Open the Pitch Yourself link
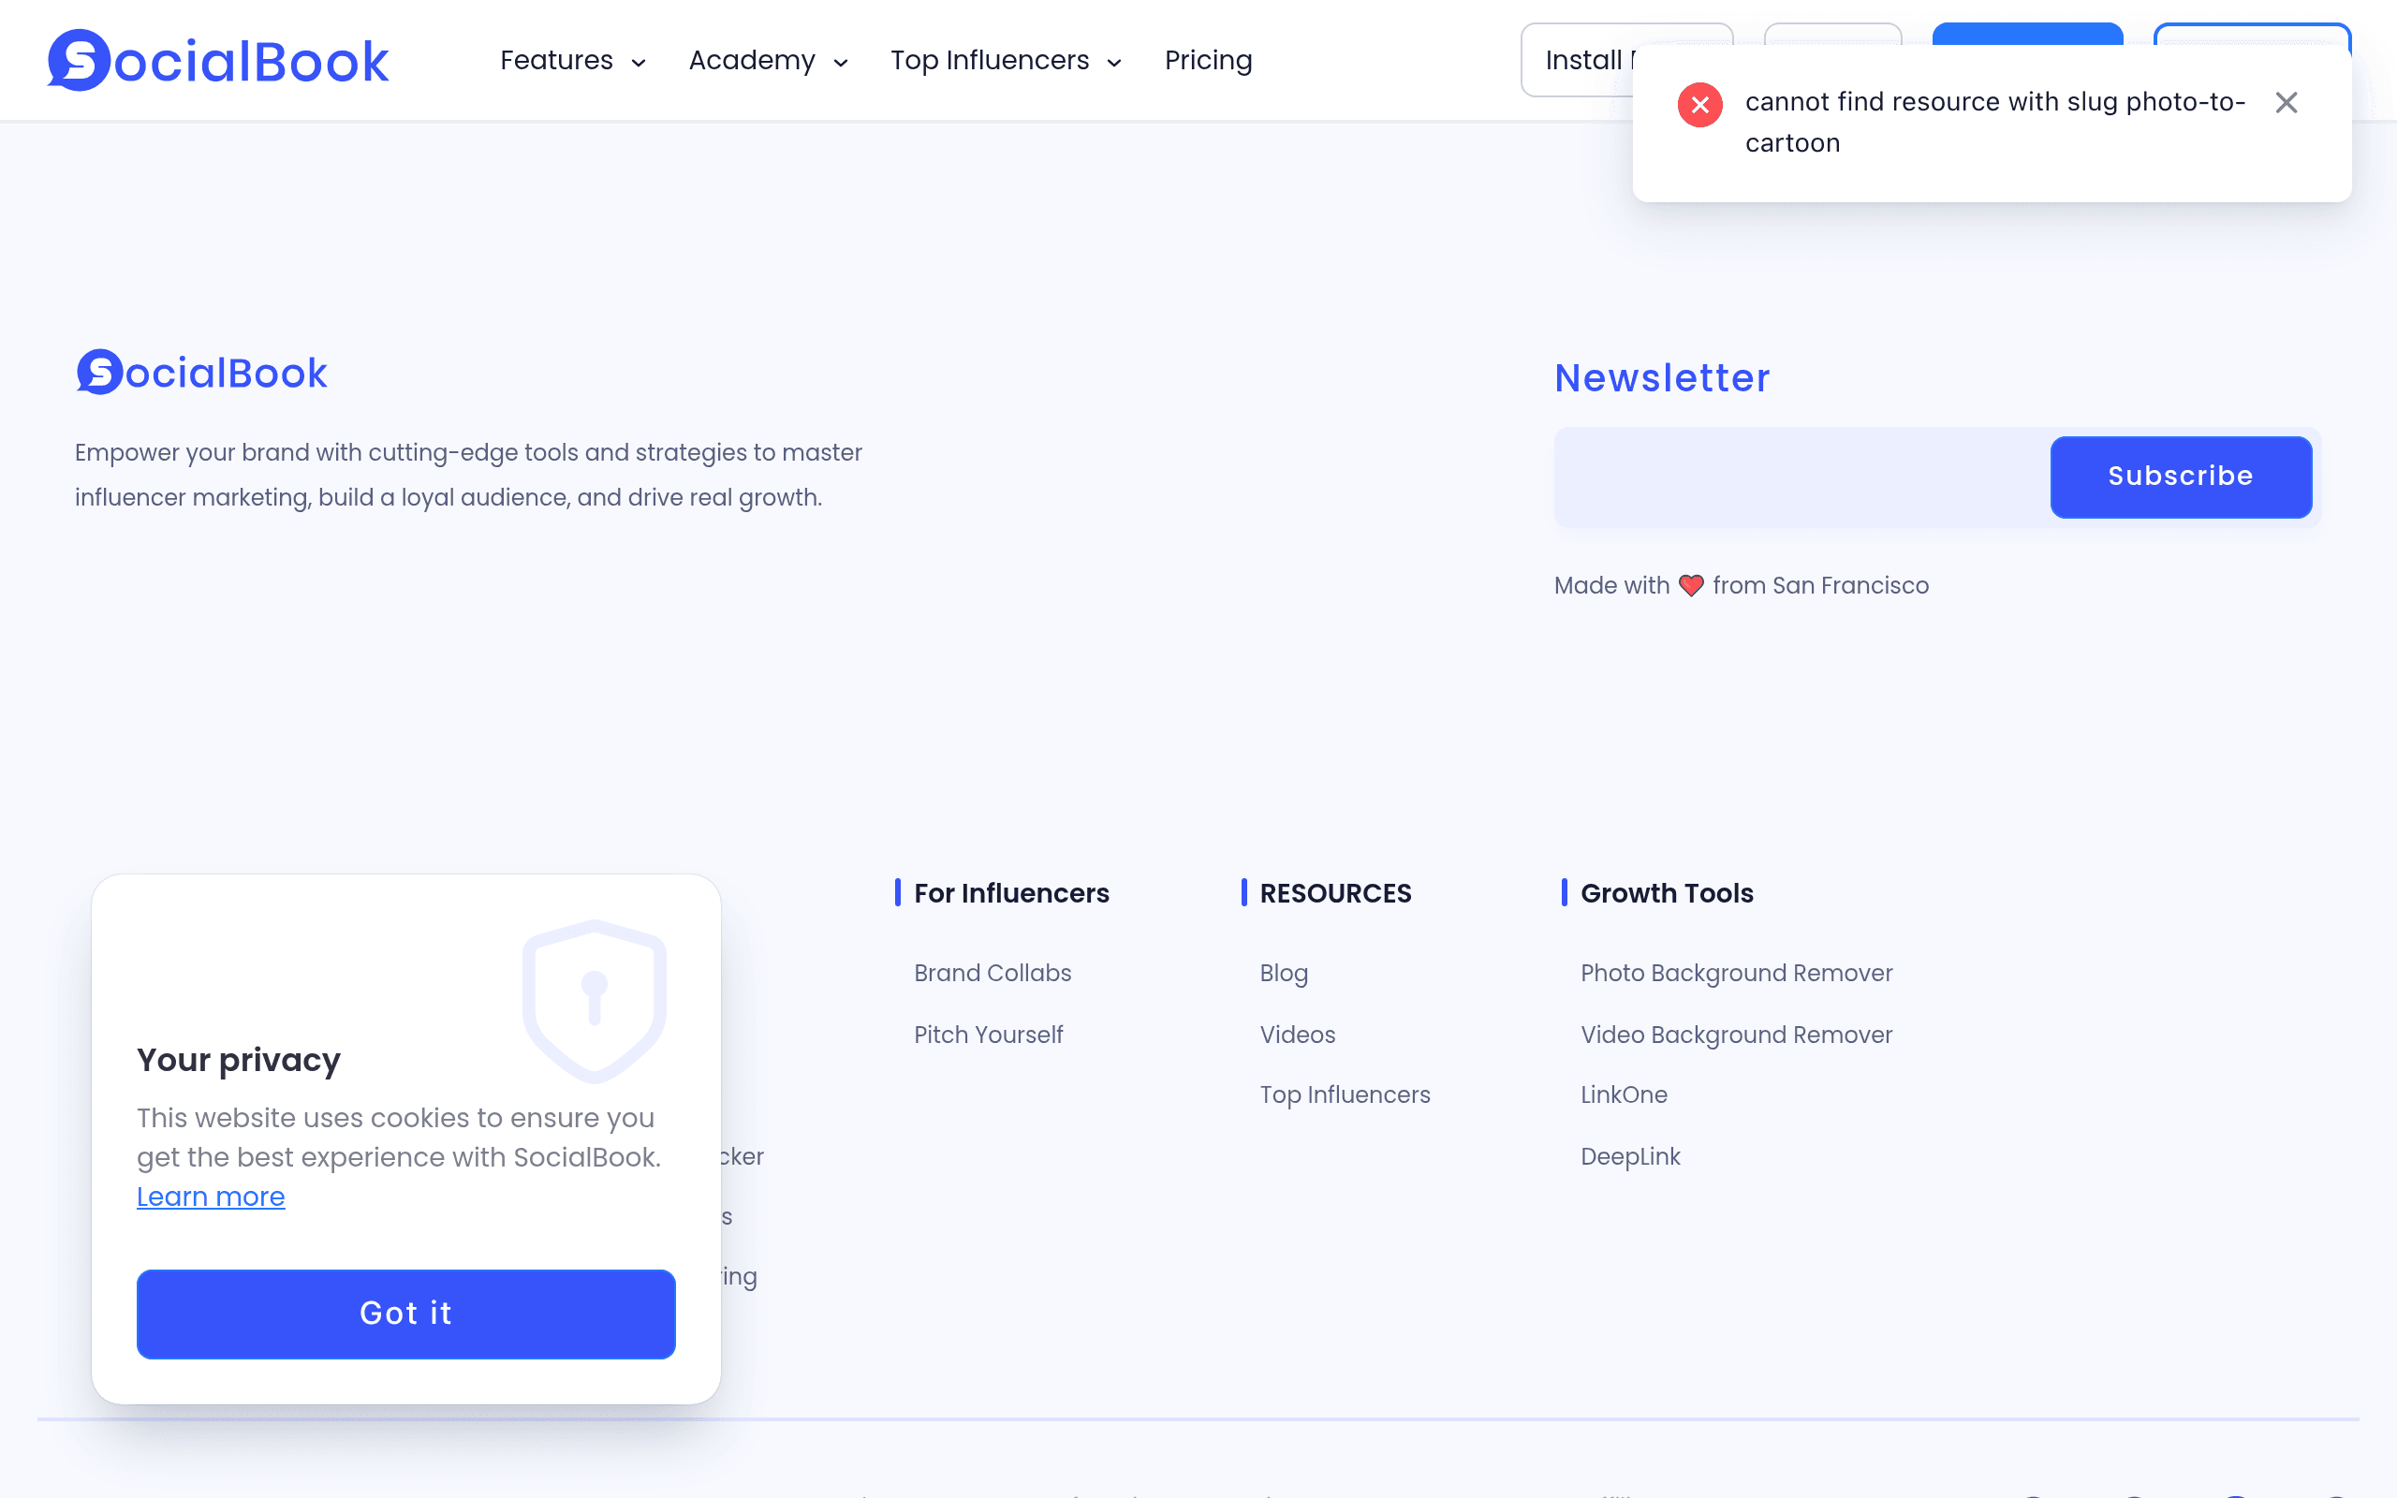This screenshot has height=1498, width=2397. click(988, 1035)
